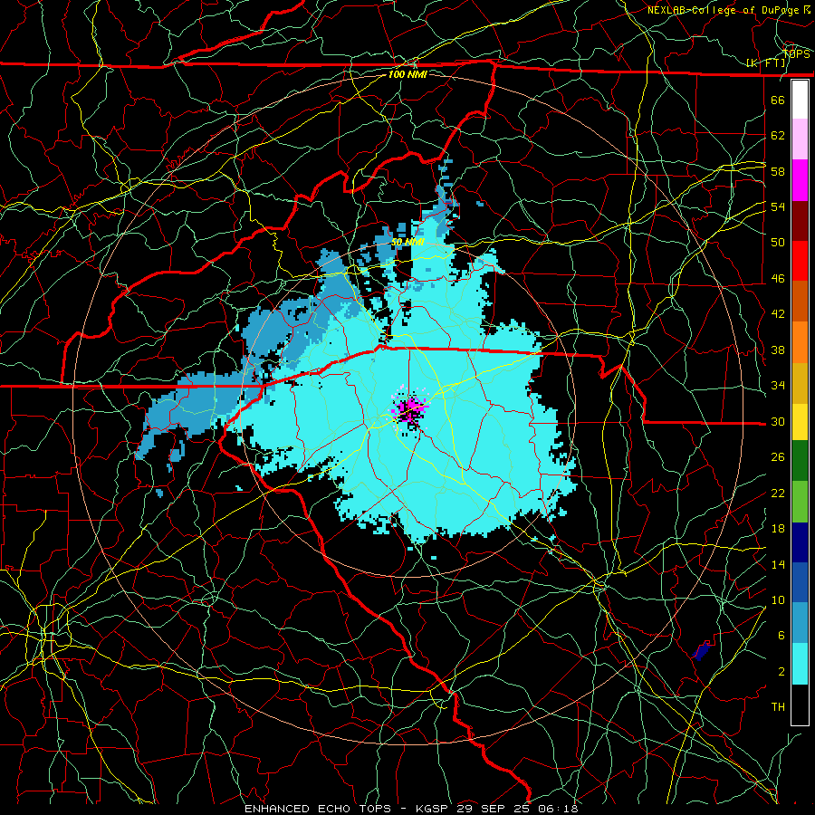Screen dimensions: 815x815
Task: Click the '38' legend scale value
Action: [x=778, y=350]
